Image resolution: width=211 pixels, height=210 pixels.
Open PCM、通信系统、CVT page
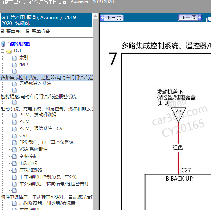coord(42,129)
